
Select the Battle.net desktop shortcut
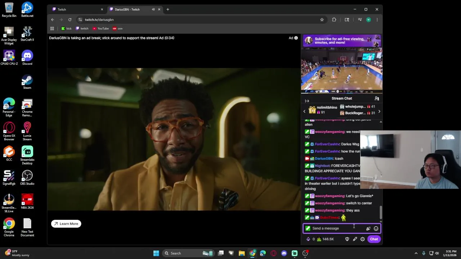pyautogui.click(x=27, y=9)
